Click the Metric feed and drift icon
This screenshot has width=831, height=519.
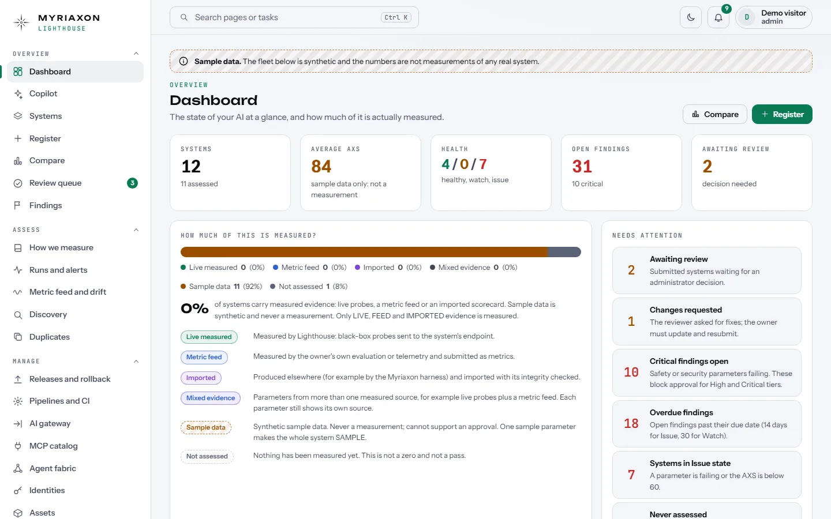click(x=18, y=292)
